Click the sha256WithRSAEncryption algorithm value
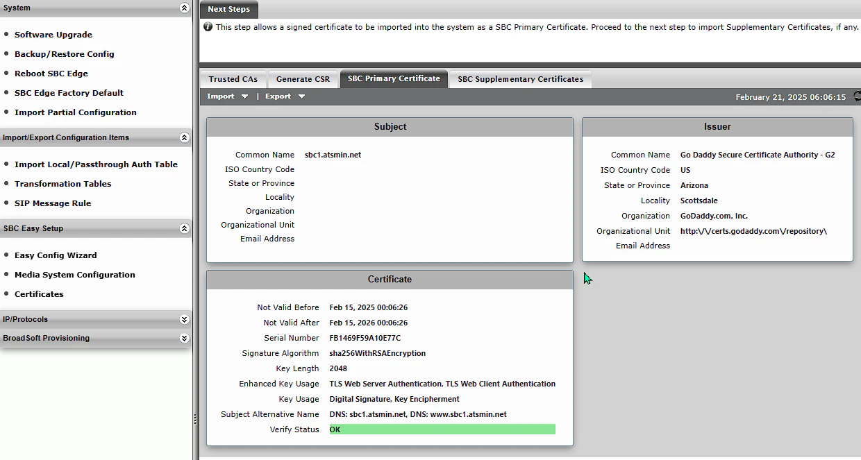The height and width of the screenshot is (460, 861). 378,353
